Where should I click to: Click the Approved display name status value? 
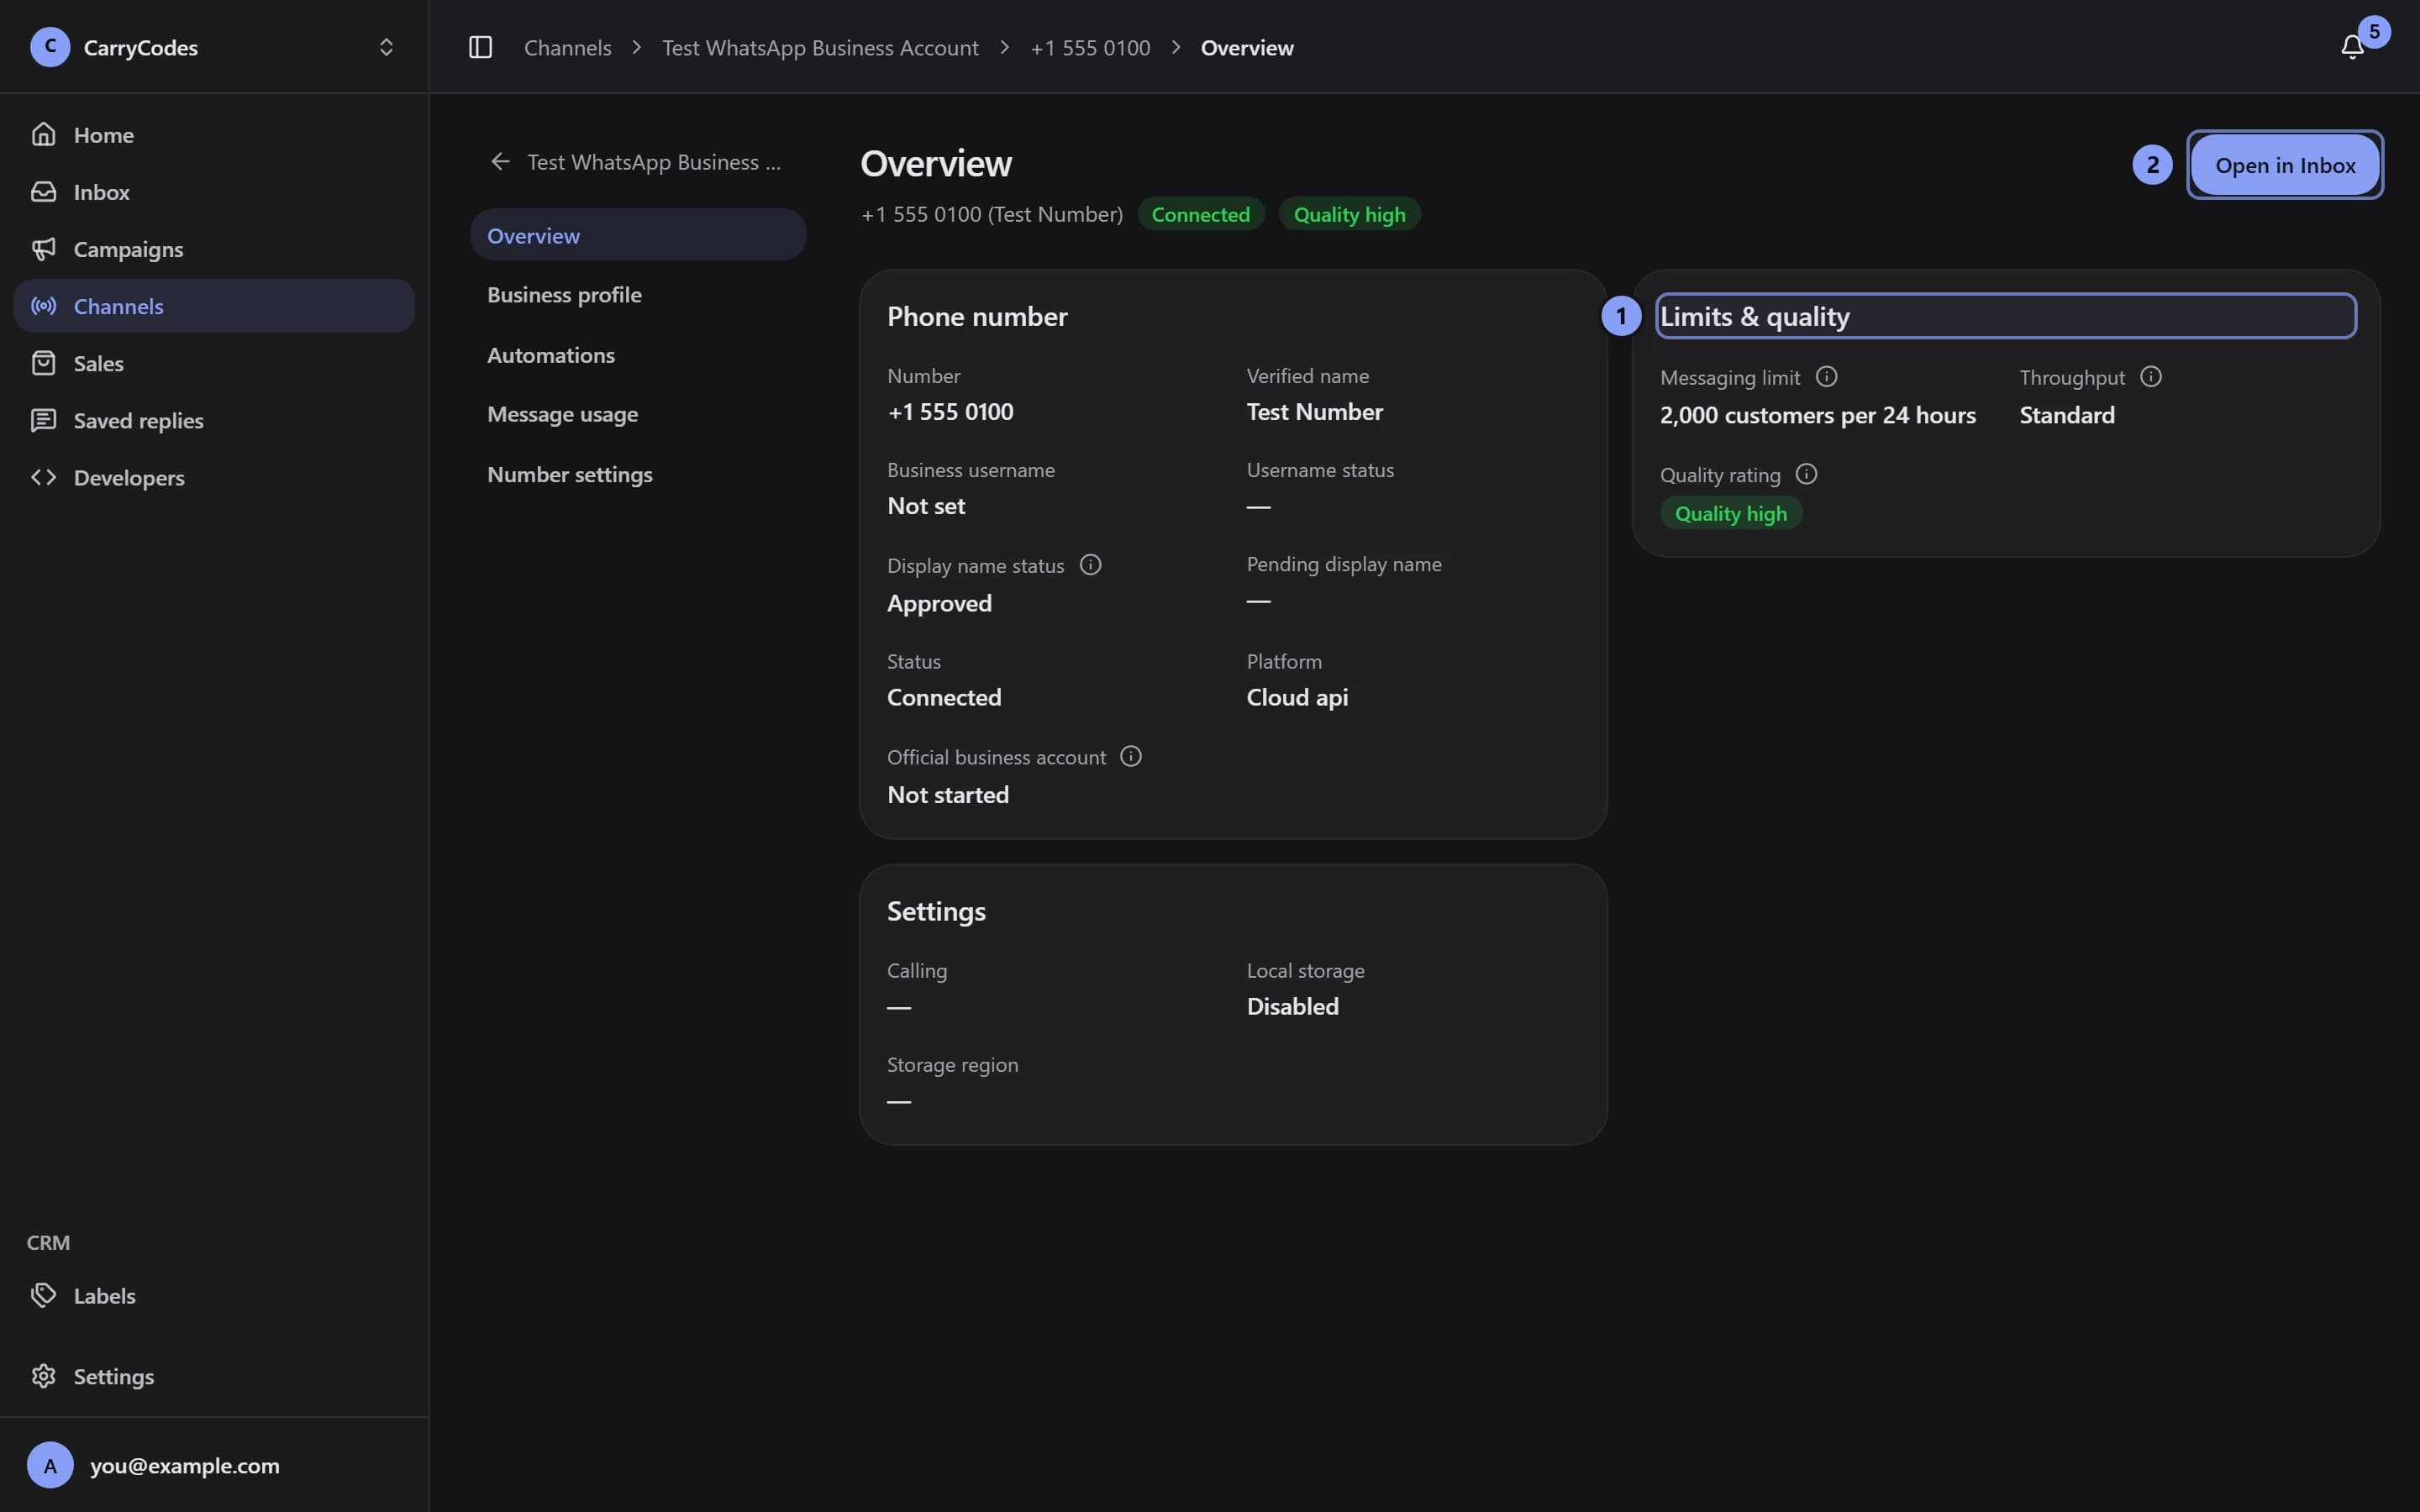point(939,603)
